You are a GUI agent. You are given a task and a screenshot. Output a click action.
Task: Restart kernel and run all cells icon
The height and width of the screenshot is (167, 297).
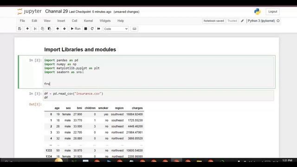(x=99, y=29)
